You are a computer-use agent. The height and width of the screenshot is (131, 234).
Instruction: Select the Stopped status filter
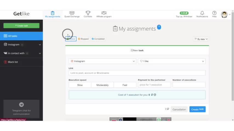point(83,39)
